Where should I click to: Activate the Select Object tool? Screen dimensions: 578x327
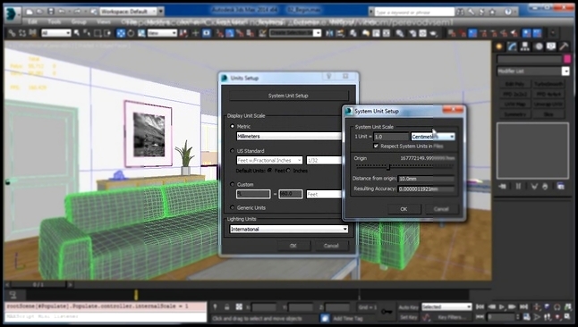(x=77, y=33)
